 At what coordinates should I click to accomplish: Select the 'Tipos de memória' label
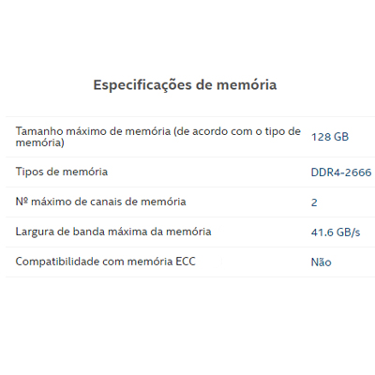[x=62, y=172]
